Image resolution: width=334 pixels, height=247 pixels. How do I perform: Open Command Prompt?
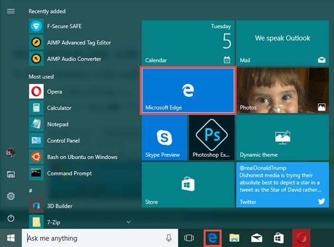click(x=80, y=173)
